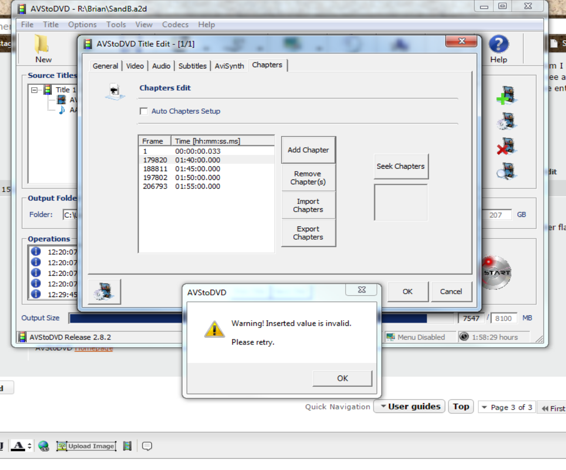Click the Upload Image button
The height and width of the screenshot is (470, 566).
[87, 446]
